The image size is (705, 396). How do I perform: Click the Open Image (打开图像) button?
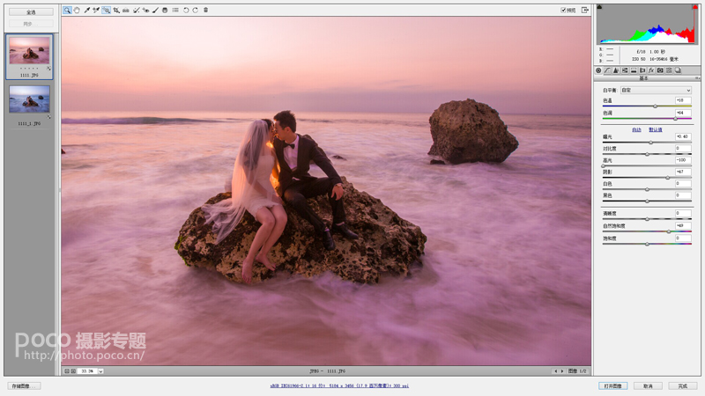pyautogui.click(x=612, y=386)
